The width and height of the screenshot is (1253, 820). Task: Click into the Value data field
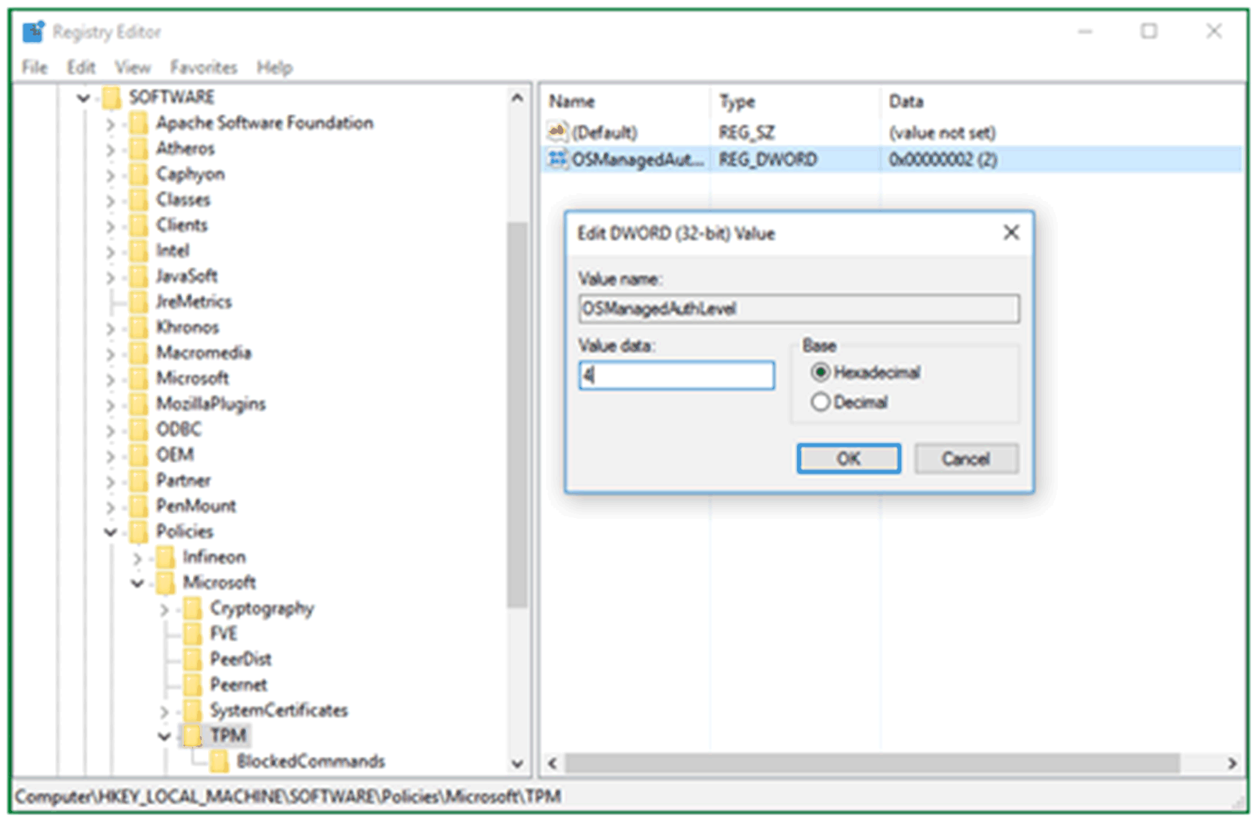pos(676,375)
